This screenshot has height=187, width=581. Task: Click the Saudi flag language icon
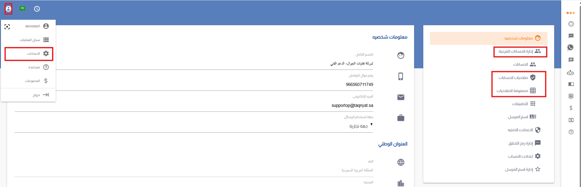pos(22,9)
